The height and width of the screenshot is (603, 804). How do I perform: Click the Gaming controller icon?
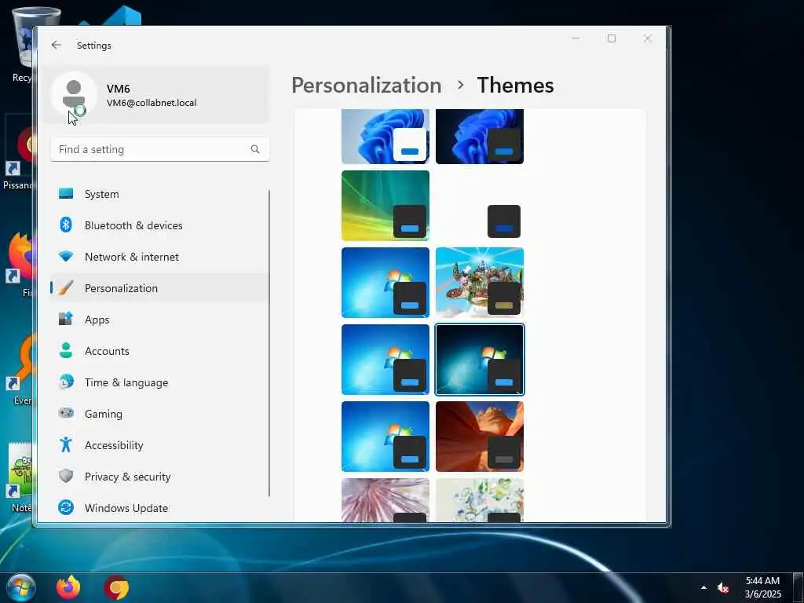[x=66, y=413]
